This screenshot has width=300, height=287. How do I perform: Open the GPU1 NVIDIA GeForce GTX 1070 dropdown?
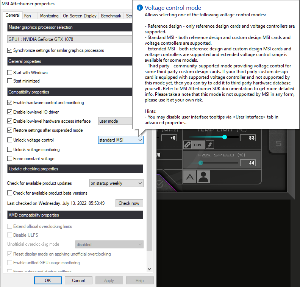pos(70,39)
